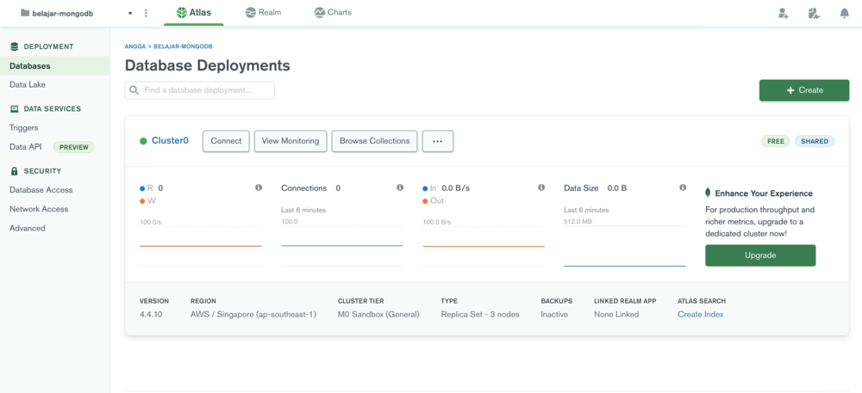The height and width of the screenshot is (393, 862).
Task: Click the Atlas leaf logo icon
Action: click(181, 13)
